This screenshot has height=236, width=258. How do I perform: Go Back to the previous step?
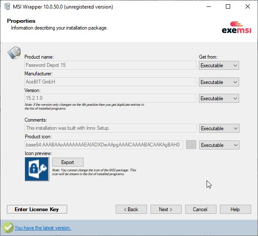pyautogui.click(x=131, y=209)
